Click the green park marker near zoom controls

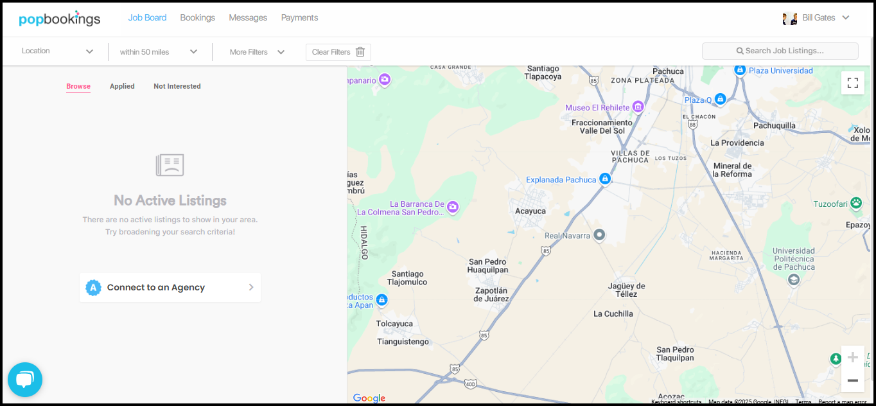pyautogui.click(x=836, y=358)
